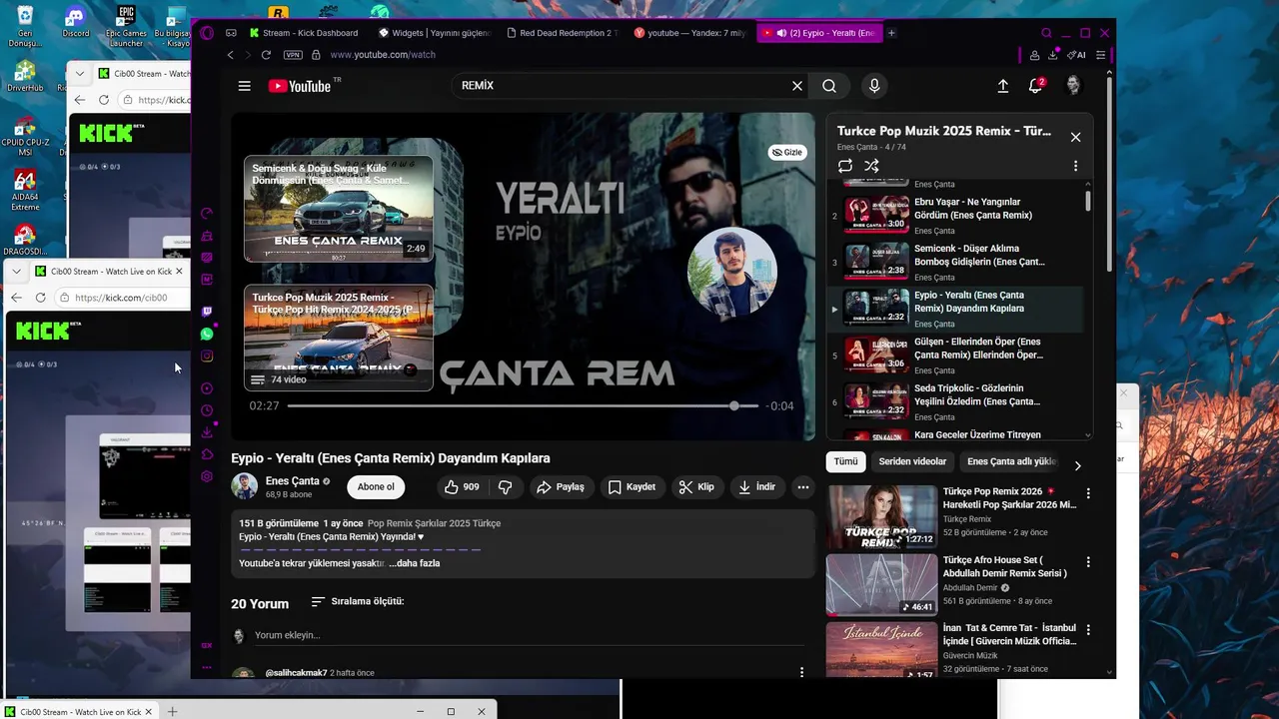Screen dimensions: 1279x719
Task: Open extensions cube in Opera sidebar
Action: point(207,454)
